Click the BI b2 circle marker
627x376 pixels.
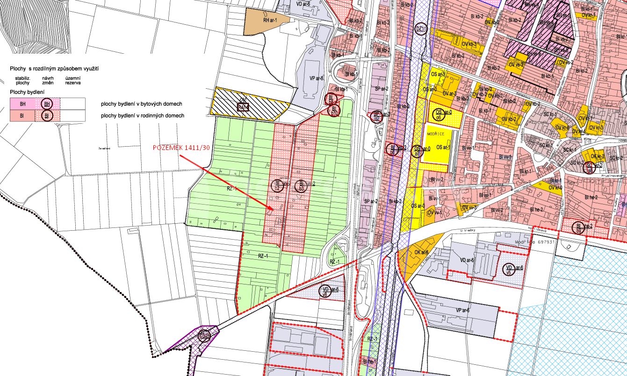(277, 185)
